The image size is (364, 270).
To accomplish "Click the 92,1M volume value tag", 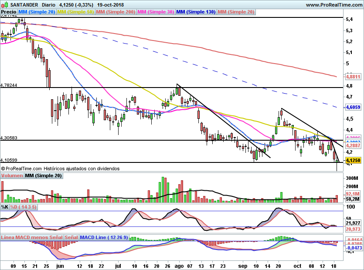I will pos(353,194).
